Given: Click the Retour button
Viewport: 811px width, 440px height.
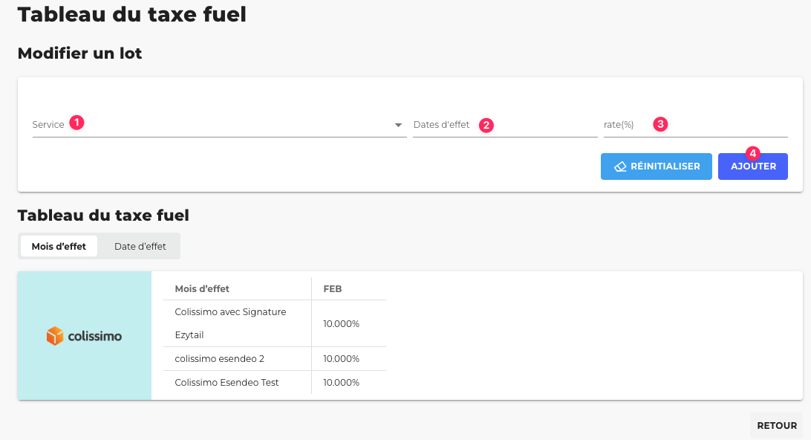Looking at the screenshot, I should coord(777,426).
